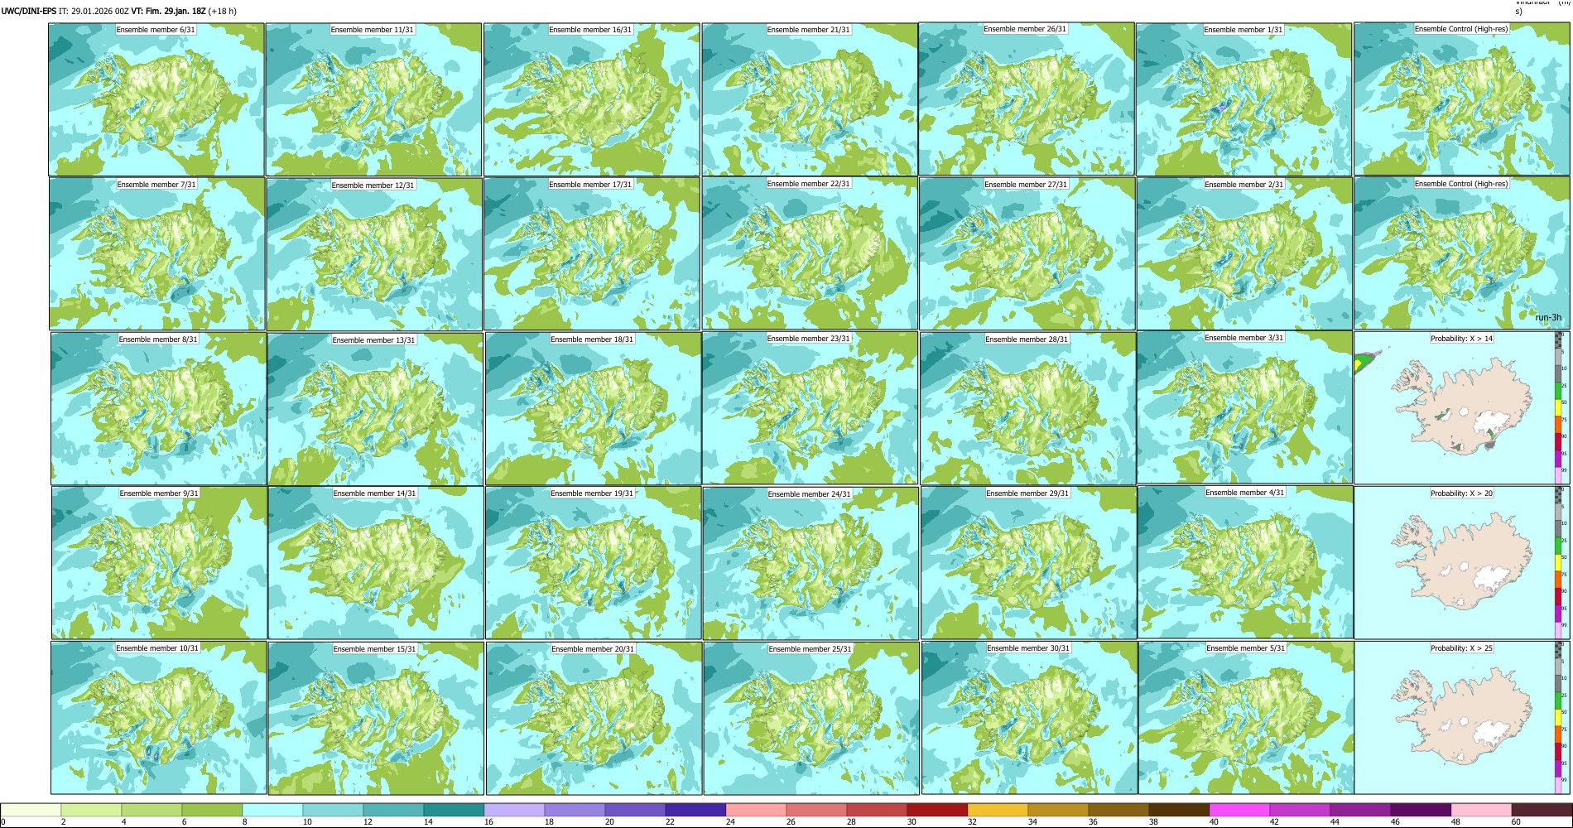Click the 'Ensemble member 19/31' label

point(592,493)
